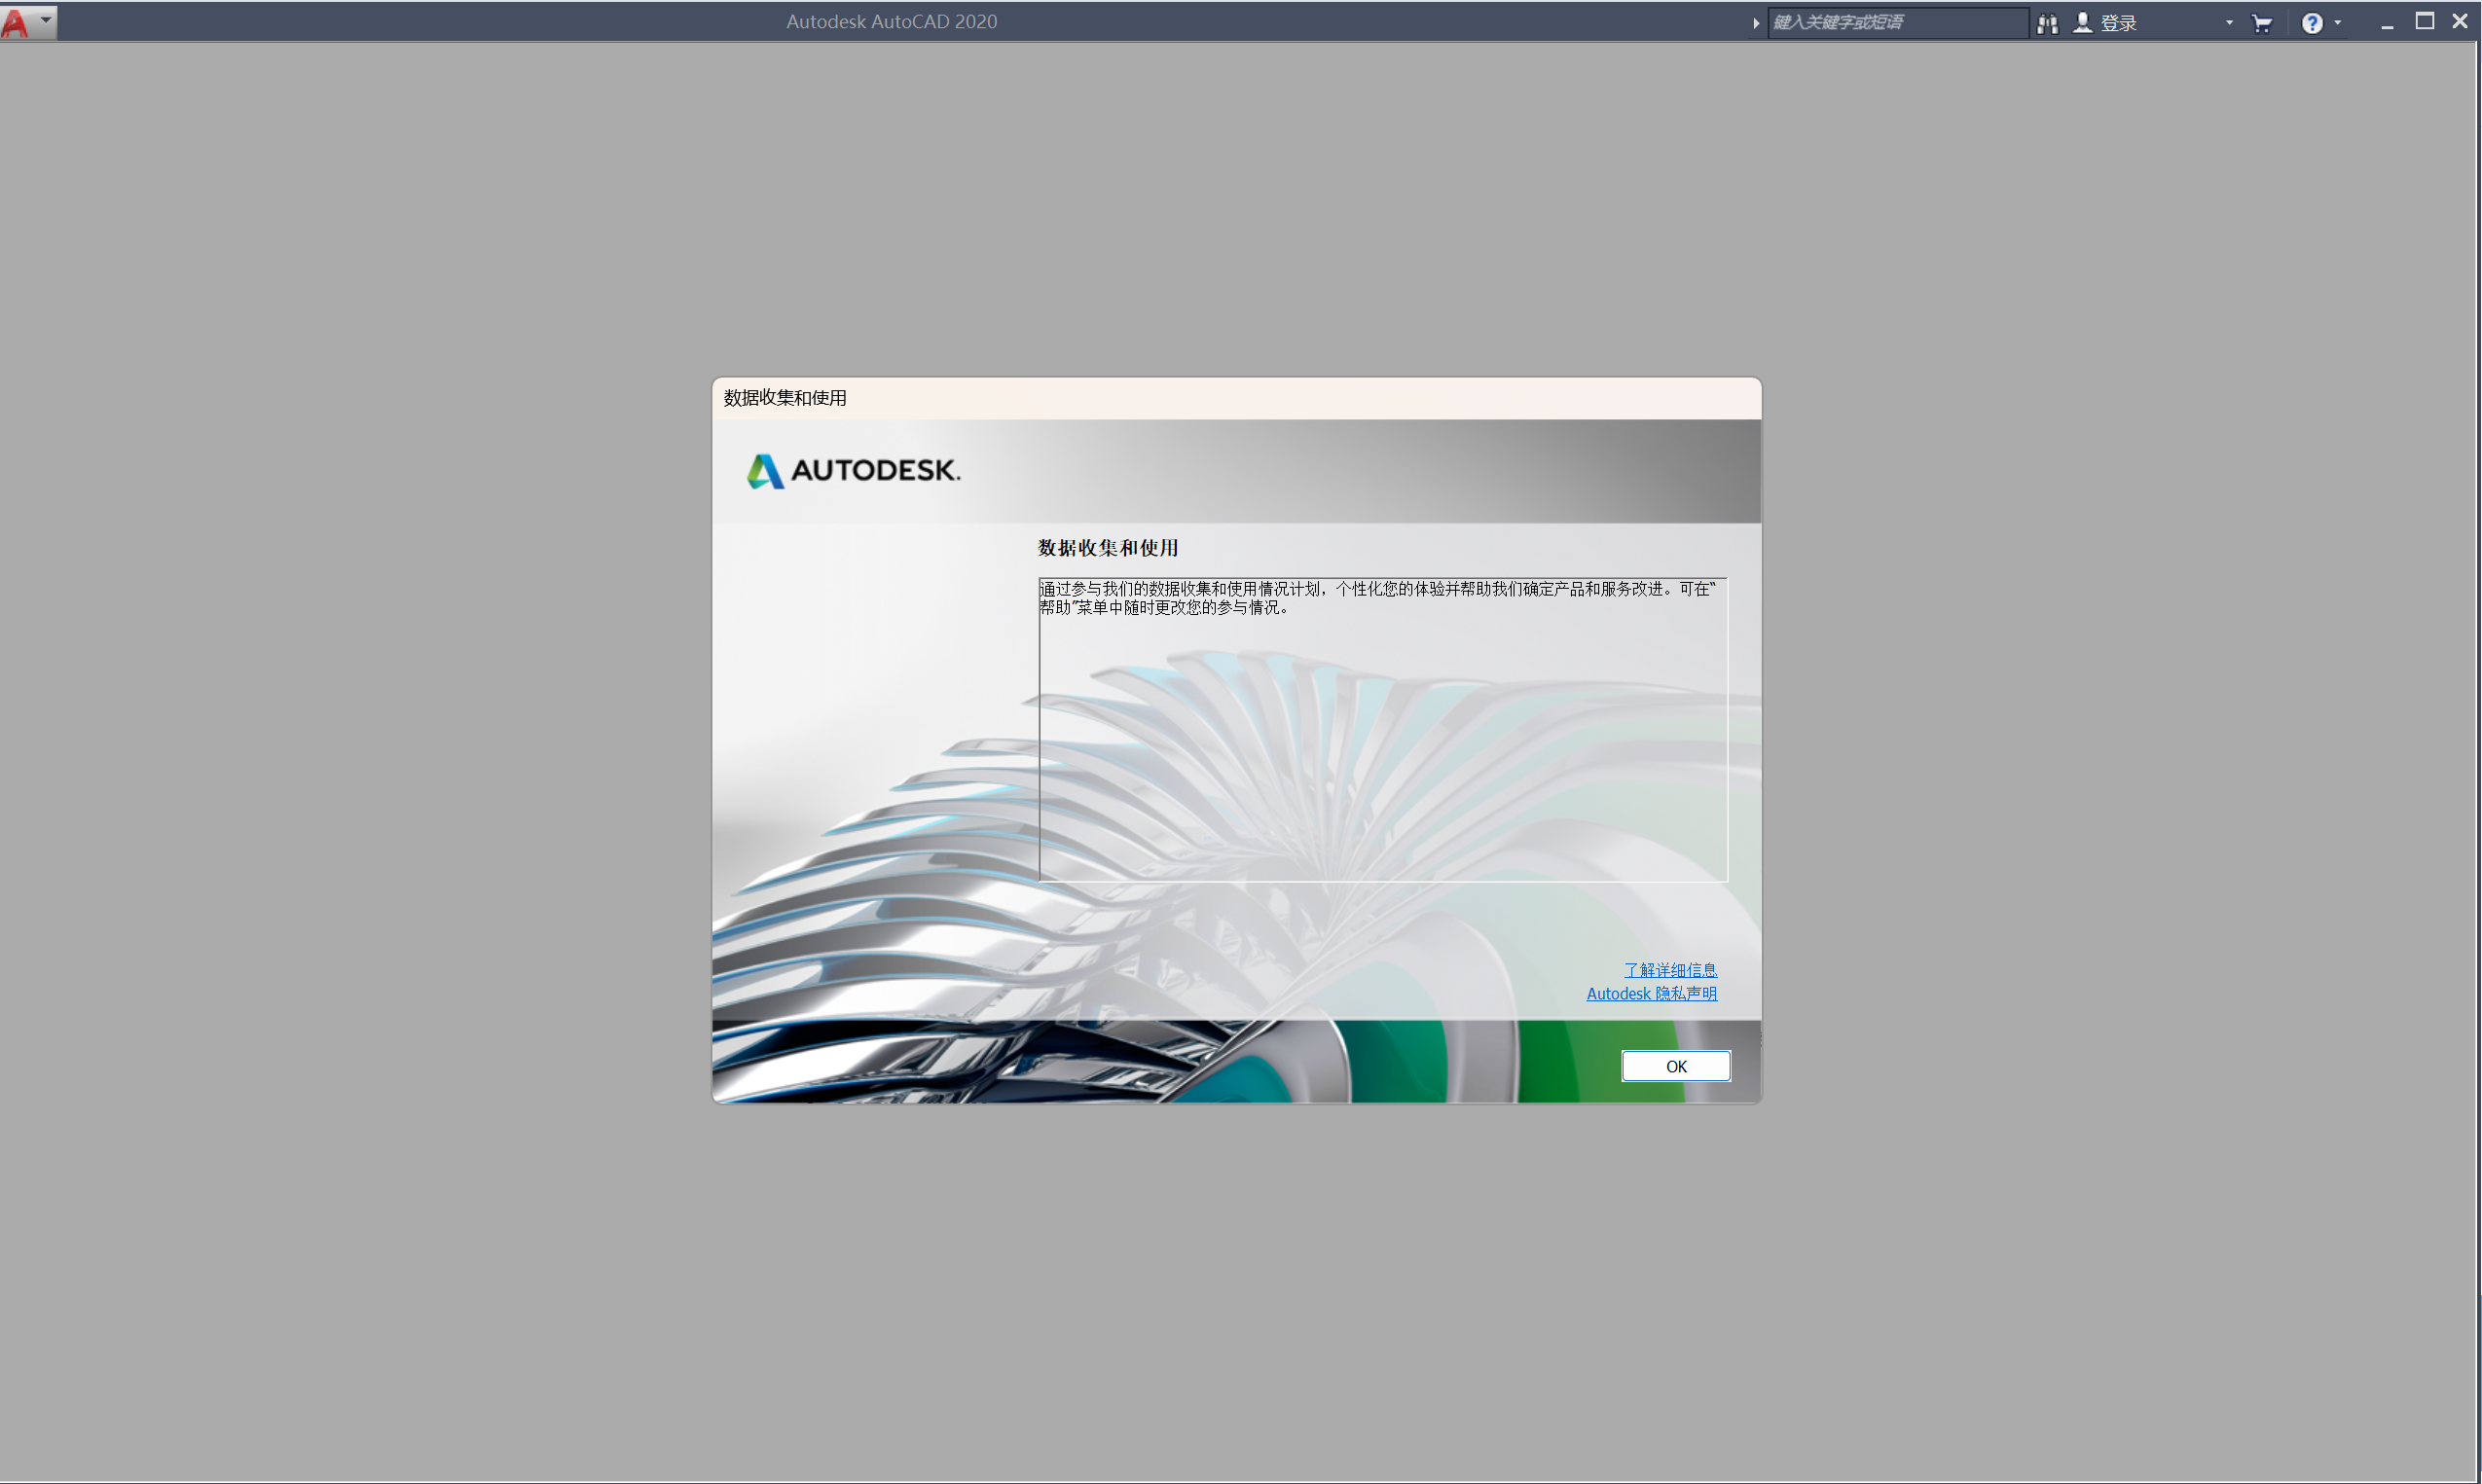Open application menu arrow beside A logo
2482x1484 pixels.
[45, 20]
